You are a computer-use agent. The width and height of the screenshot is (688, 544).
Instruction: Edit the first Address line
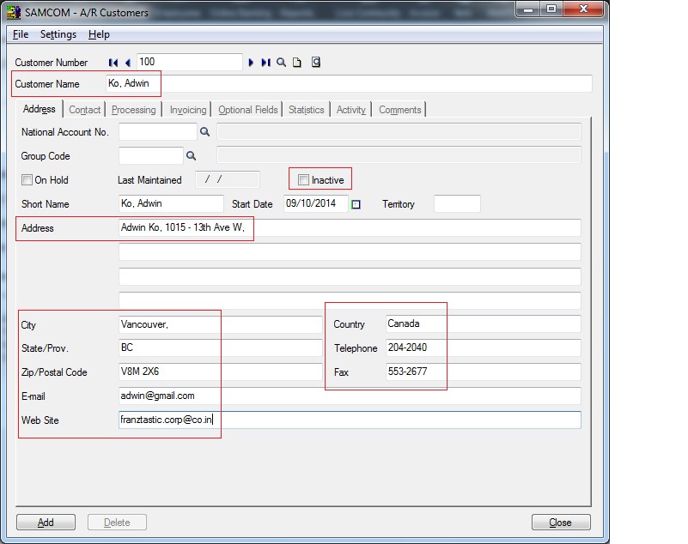350,227
